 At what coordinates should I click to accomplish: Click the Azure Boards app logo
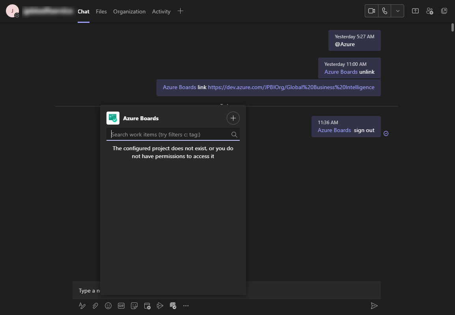[113, 118]
